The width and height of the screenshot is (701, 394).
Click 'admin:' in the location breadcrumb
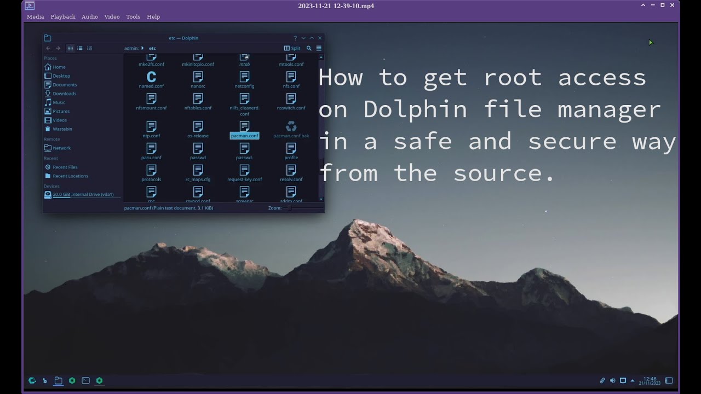click(x=131, y=48)
